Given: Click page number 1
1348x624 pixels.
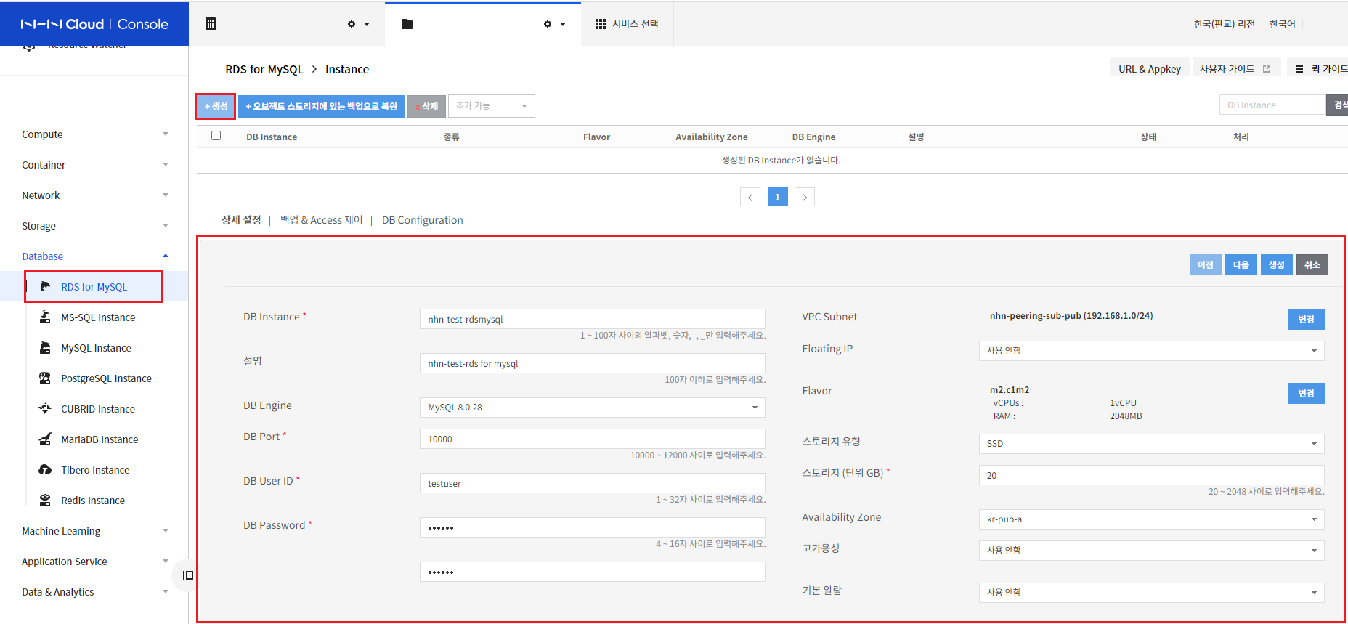Looking at the screenshot, I should tap(777, 197).
